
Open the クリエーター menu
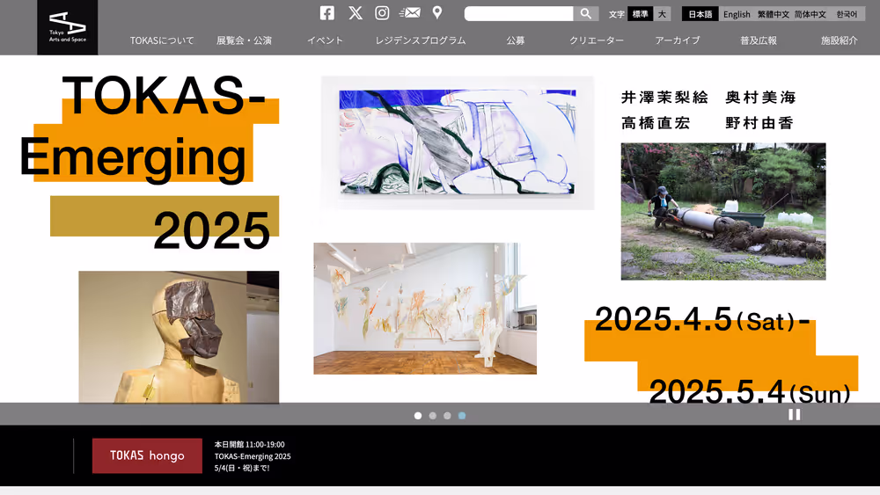click(x=597, y=40)
